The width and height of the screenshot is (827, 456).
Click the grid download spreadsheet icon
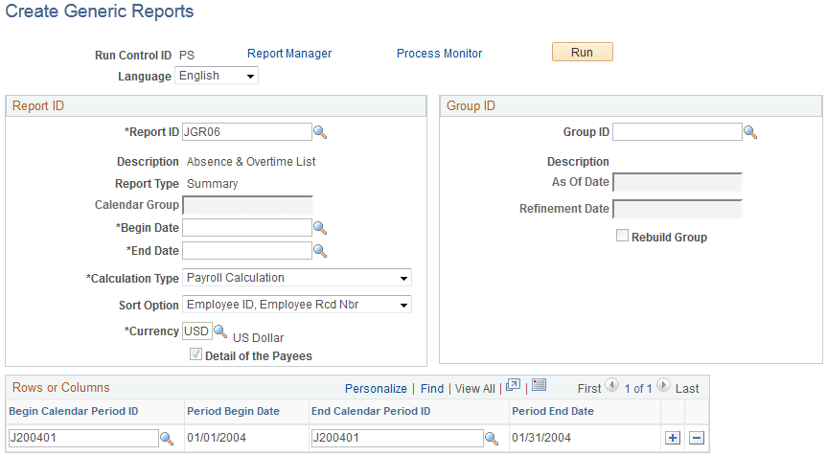pyautogui.click(x=539, y=386)
